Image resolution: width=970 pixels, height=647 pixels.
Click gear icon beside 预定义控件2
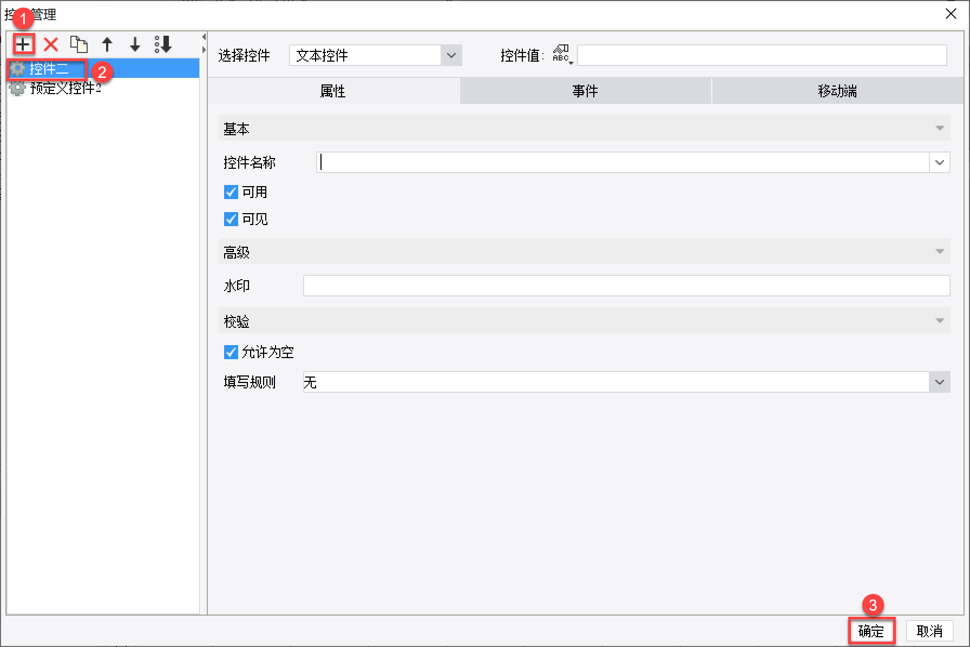coord(18,88)
